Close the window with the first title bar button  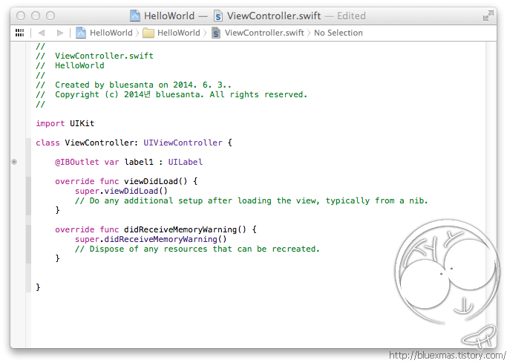21,16
